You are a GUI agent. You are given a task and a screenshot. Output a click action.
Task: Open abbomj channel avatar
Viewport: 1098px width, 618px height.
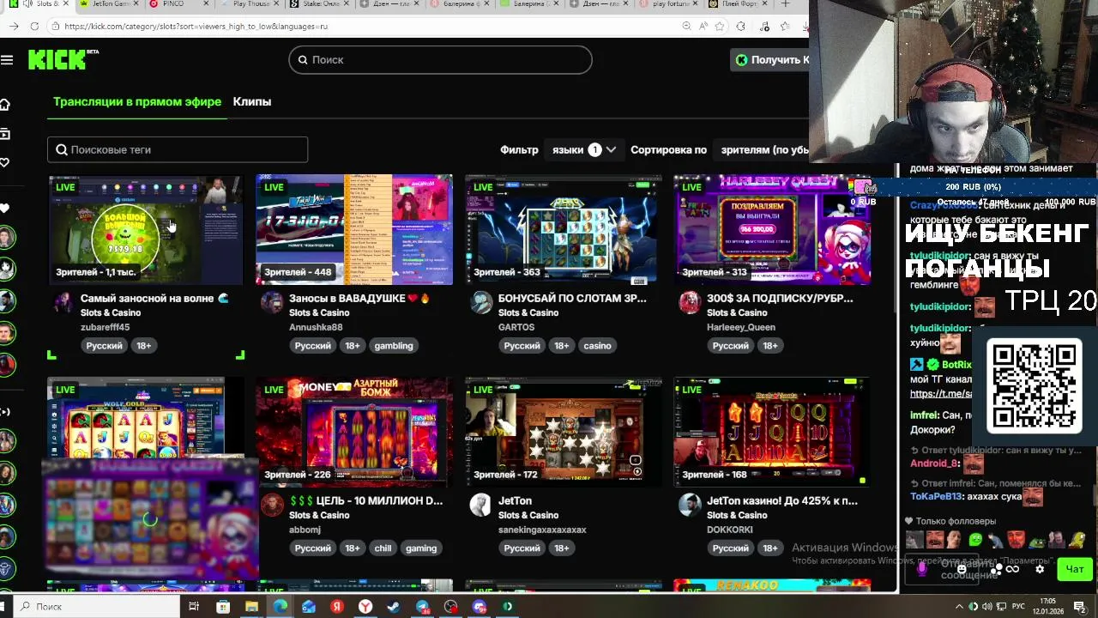pos(272,505)
